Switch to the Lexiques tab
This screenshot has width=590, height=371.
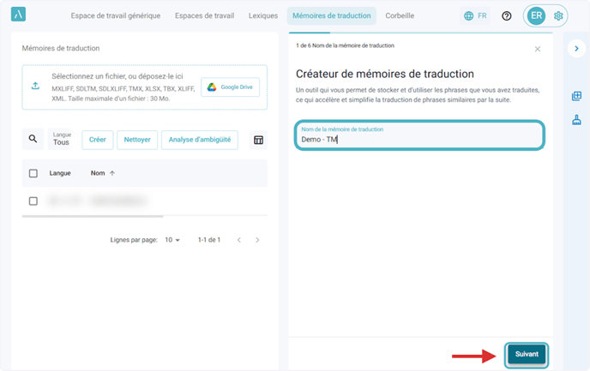tap(262, 16)
